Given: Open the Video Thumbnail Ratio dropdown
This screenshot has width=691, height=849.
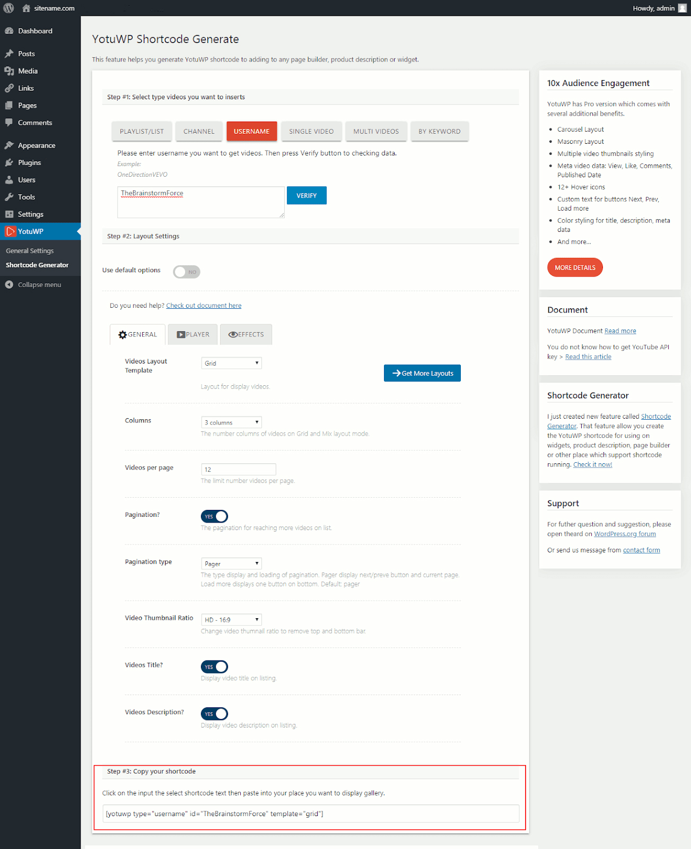Looking at the screenshot, I should click(232, 620).
